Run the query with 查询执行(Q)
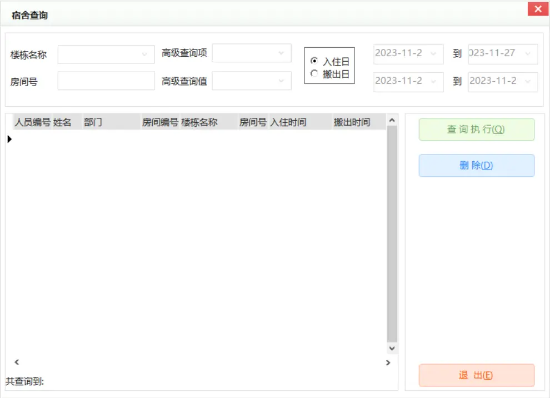Image resolution: width=550 pixels, height=398 pixels. [477, 129]
